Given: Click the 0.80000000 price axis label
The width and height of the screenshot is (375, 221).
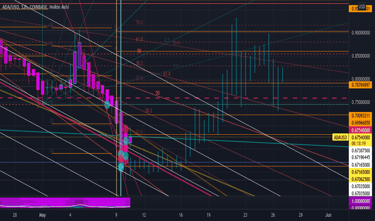Looking at the screenshot, I should tap(361, 79).
